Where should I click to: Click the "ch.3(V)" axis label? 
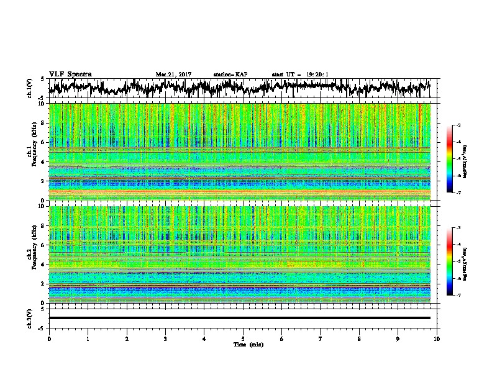click(30, 319)
